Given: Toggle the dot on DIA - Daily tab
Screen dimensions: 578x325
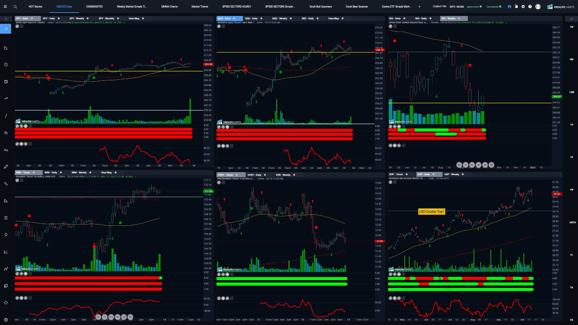Looking at the screenshot, I should (x=430, y=18).
